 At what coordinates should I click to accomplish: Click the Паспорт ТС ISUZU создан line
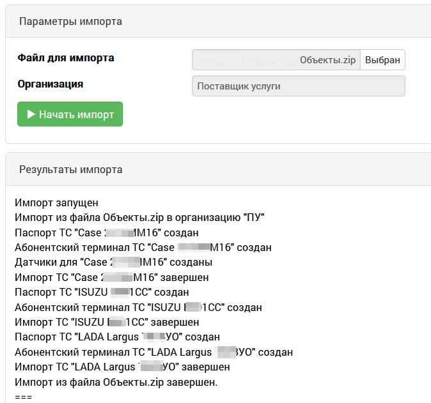(x=102, y=292)
